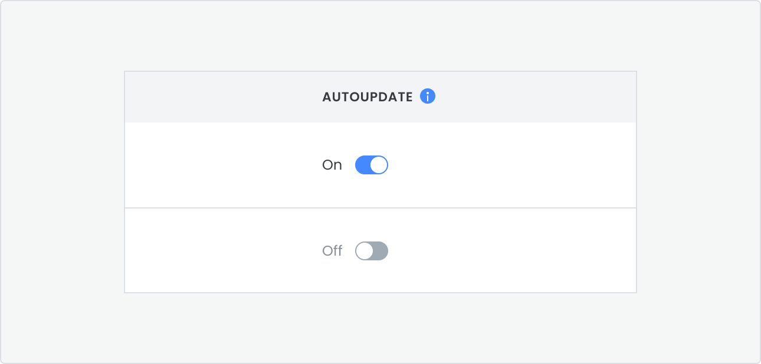
Task: Switch the top row toggle to off
Action: (x=371, y=165)
